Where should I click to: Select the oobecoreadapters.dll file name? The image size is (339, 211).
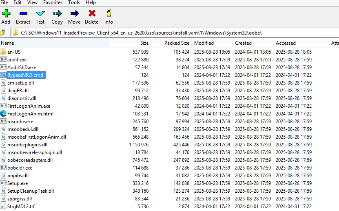(x=30, y=160)
